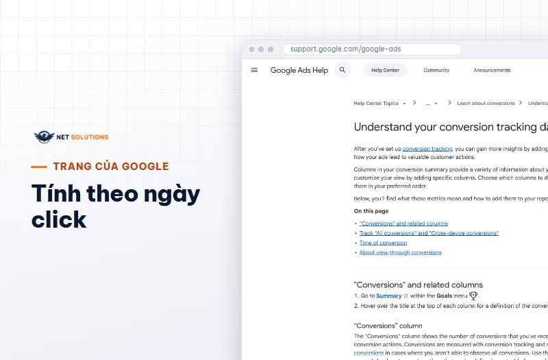
Task: Click external link icon beside Summary
Action: pyautogui.click(x=406, y=296)
